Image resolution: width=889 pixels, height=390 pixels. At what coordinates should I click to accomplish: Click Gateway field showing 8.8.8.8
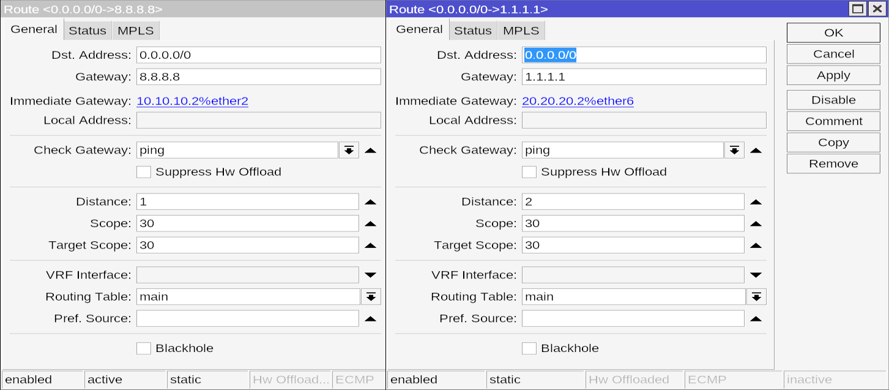pyautogui.click(x=259, y=77)
